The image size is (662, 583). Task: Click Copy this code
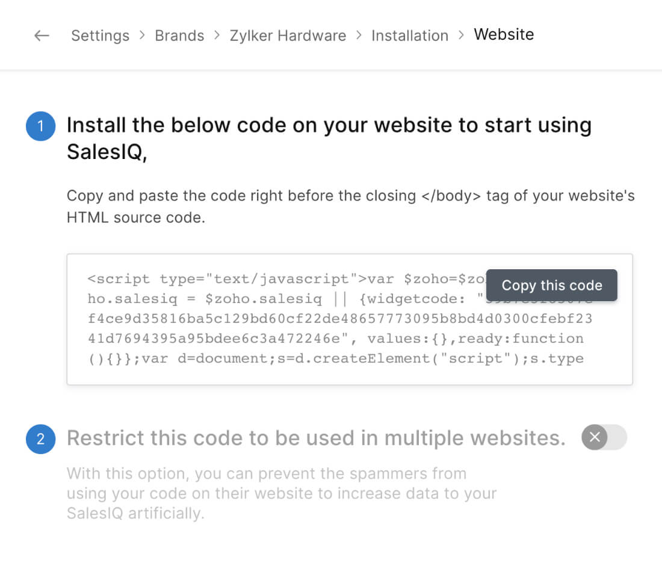tap(551, 285)
